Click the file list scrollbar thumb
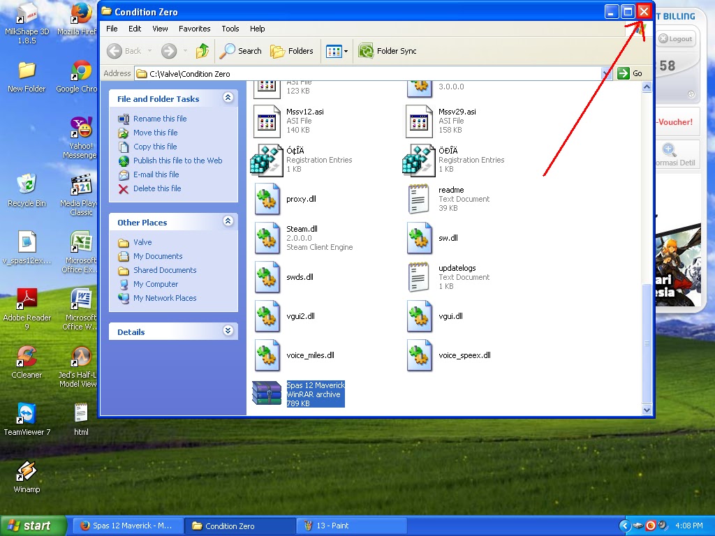This screenshot has width=715, height=536. pyautogui.click(x=647, y=343)
